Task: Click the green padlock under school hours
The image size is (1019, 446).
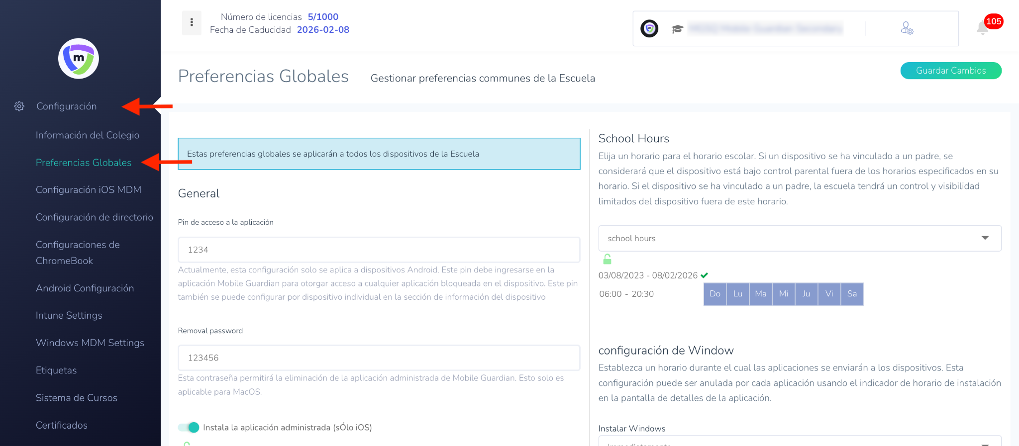Action: [607, 259]
